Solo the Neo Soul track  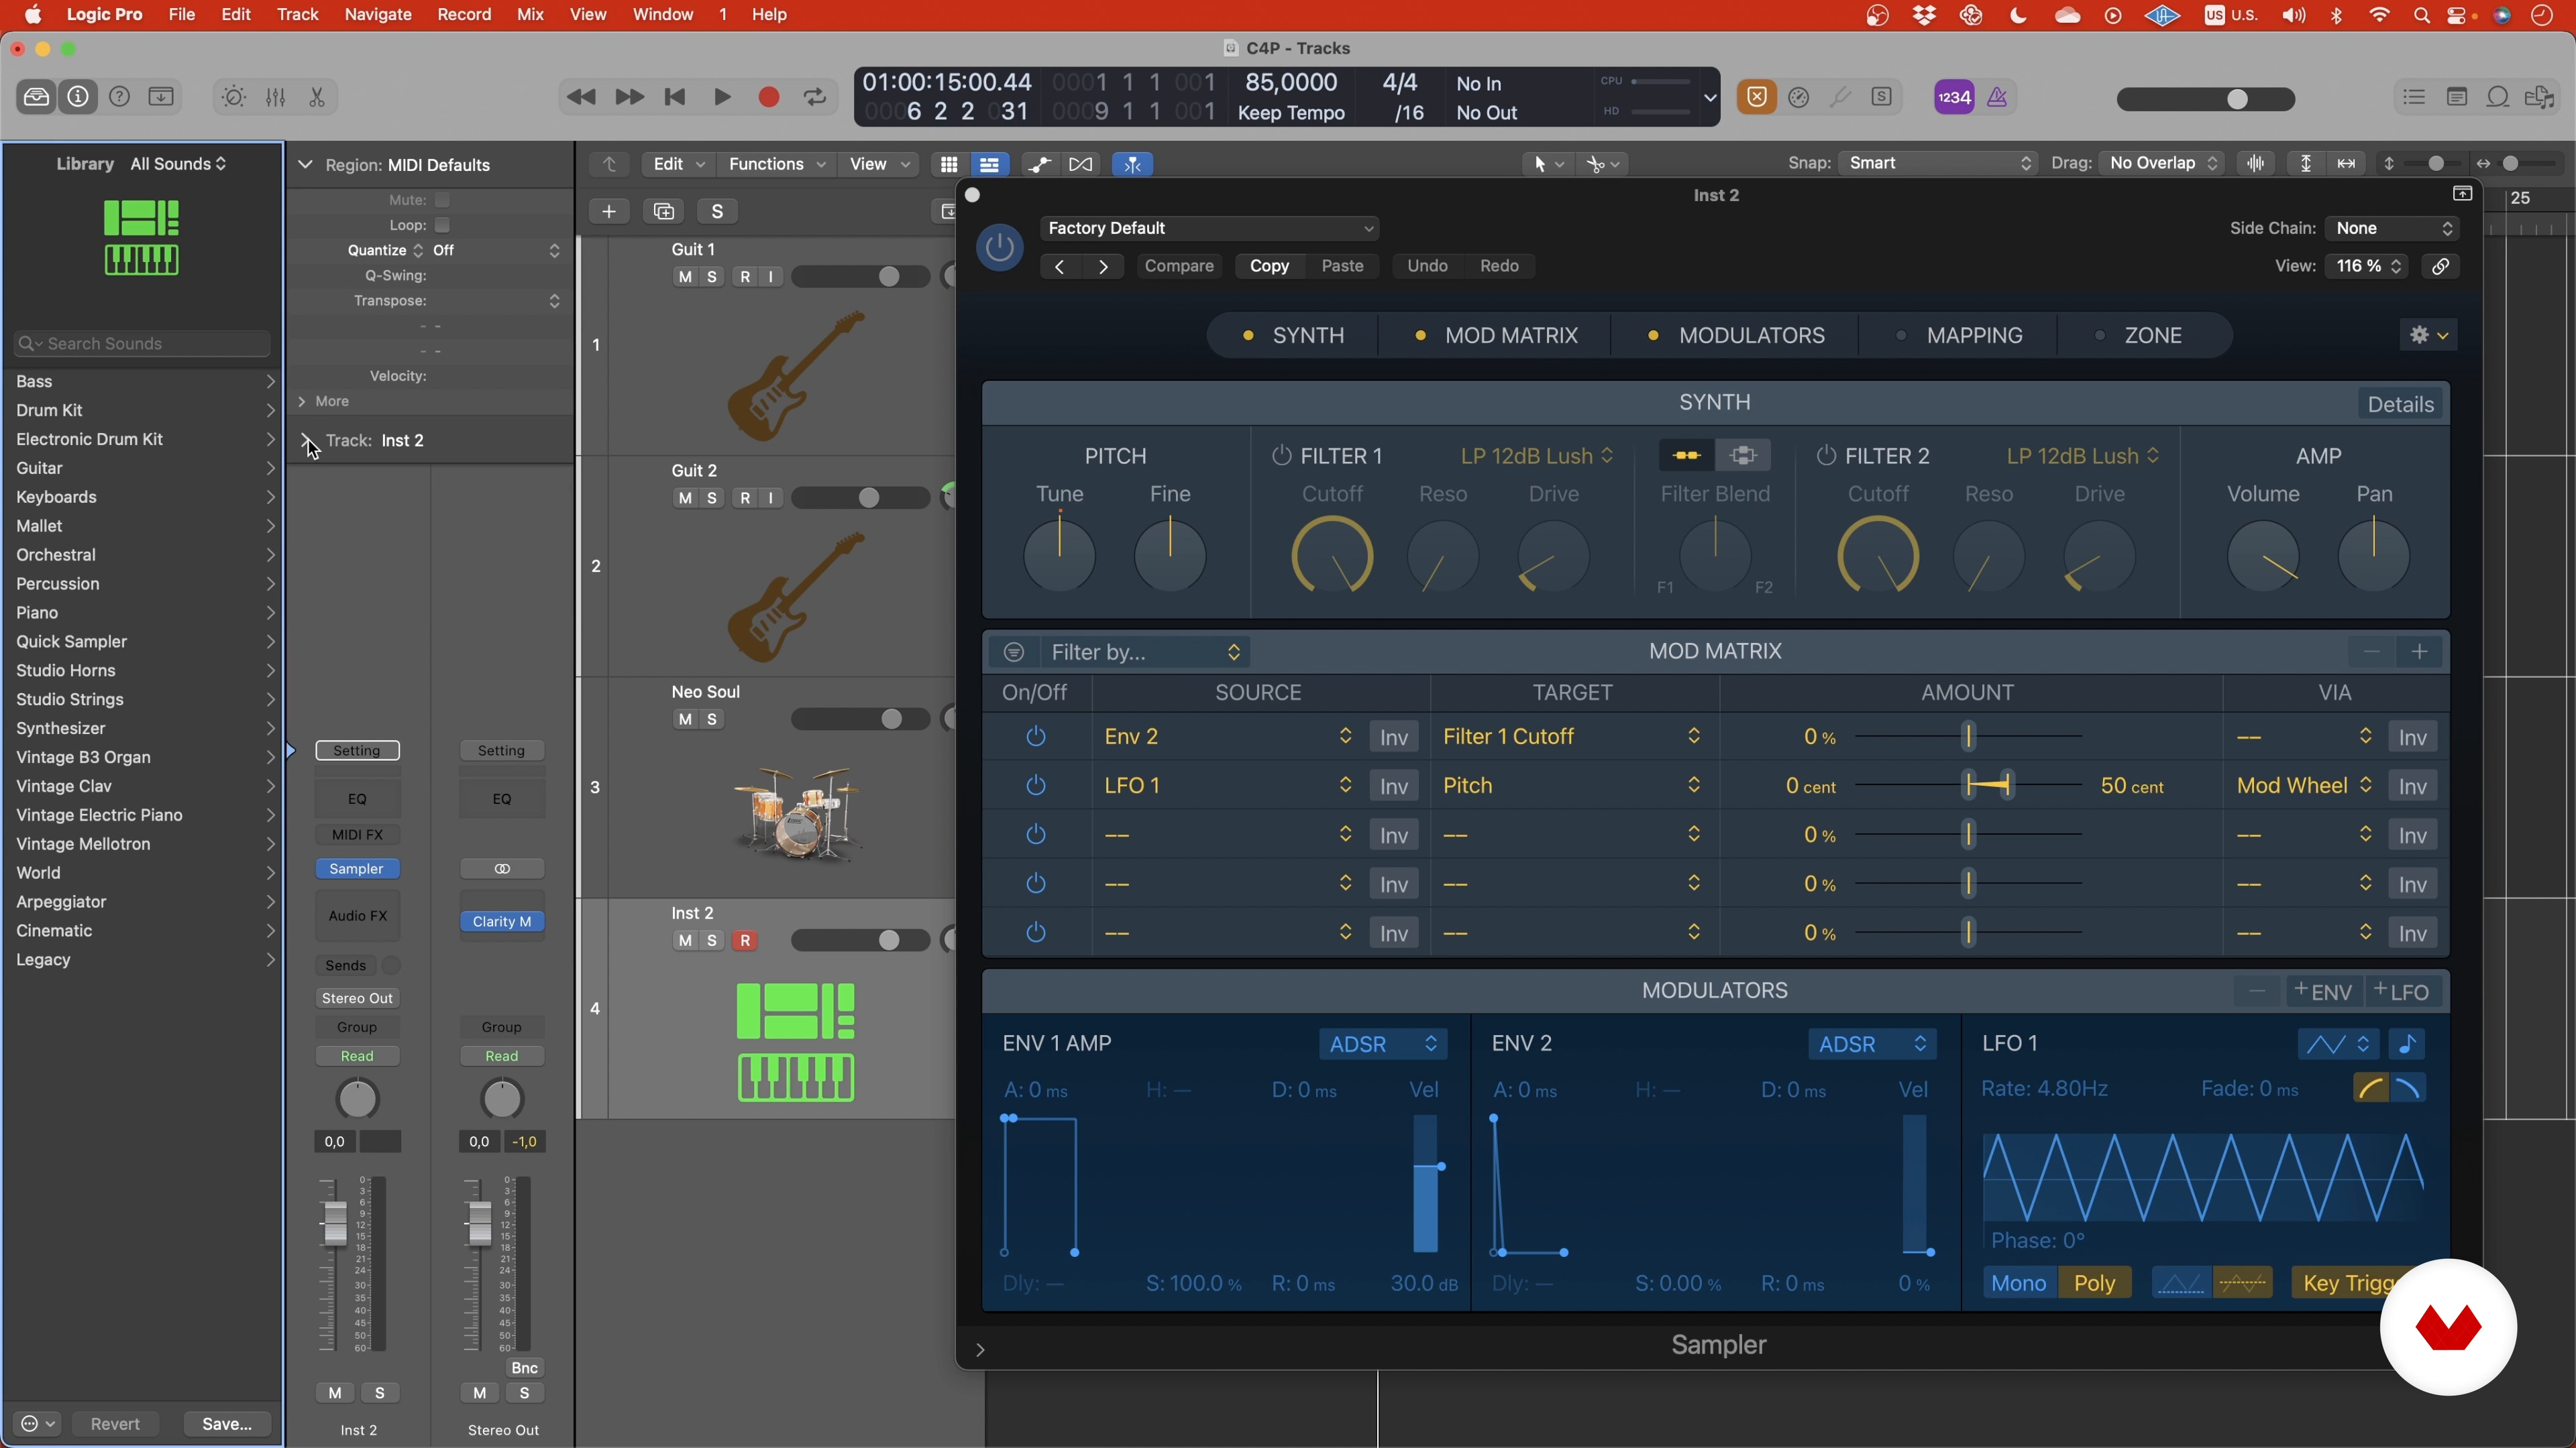(712, 719)
